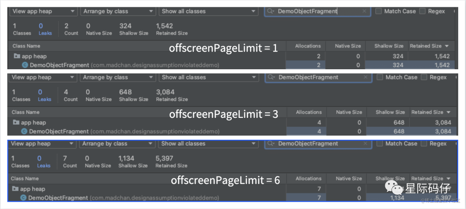Enable Match Case in the bottom panel
The image size is (466, 209).
tap(380, 144)
